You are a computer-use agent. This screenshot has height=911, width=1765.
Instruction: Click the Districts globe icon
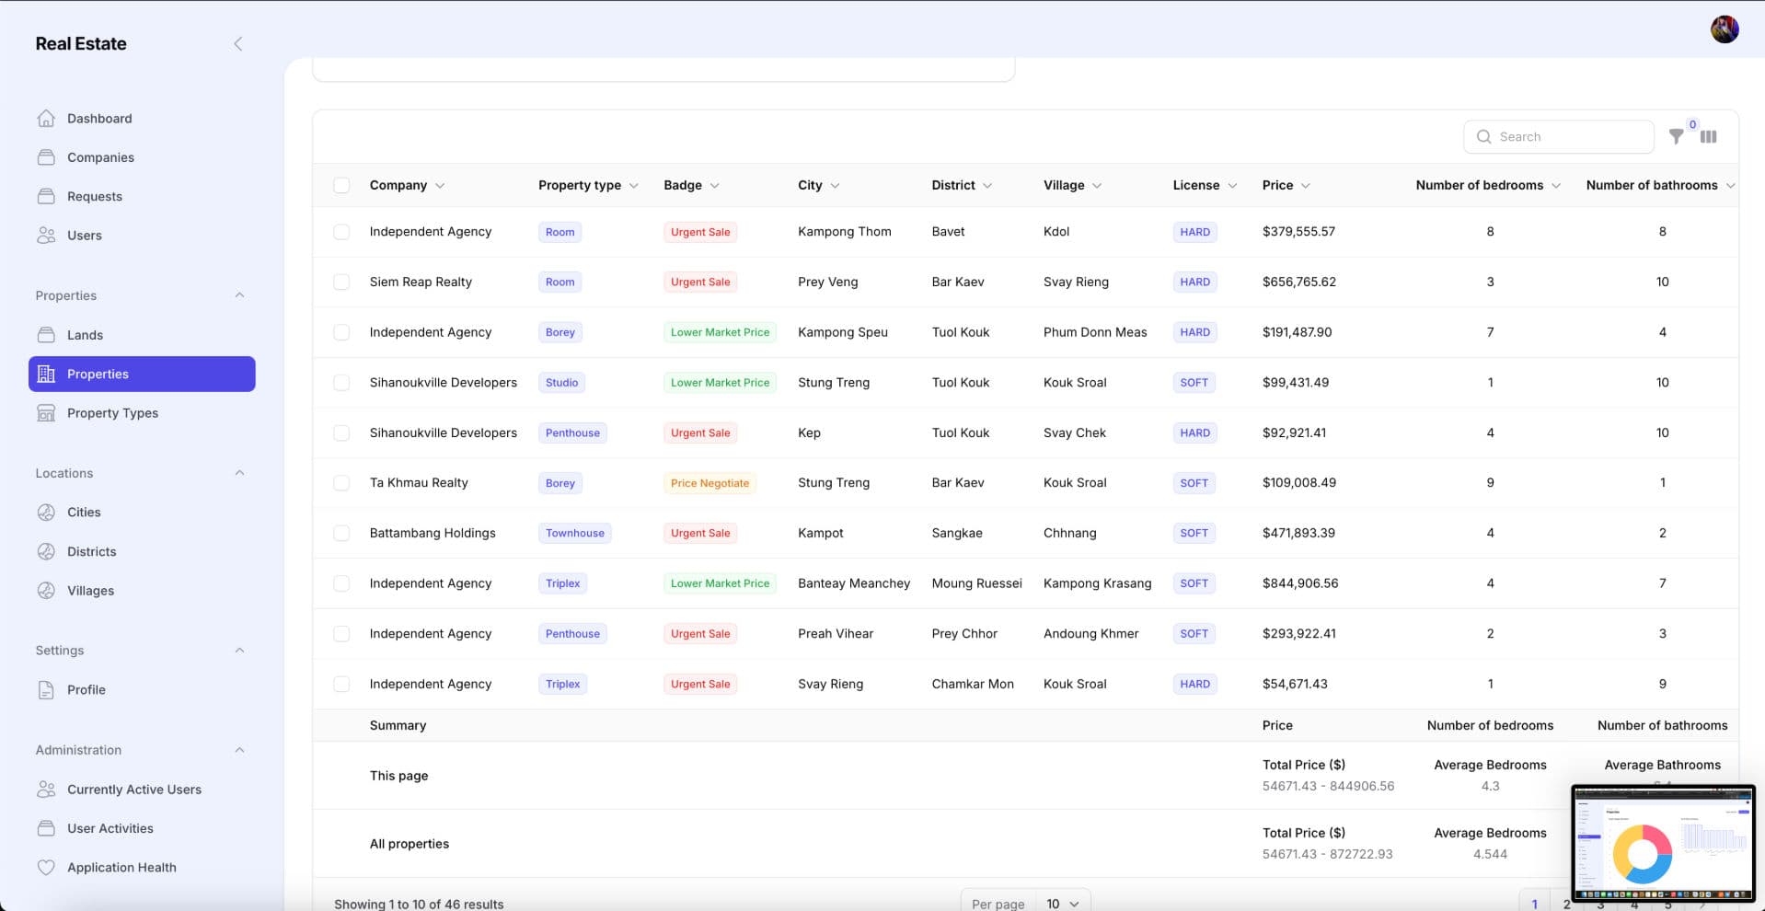pos(46,551)
